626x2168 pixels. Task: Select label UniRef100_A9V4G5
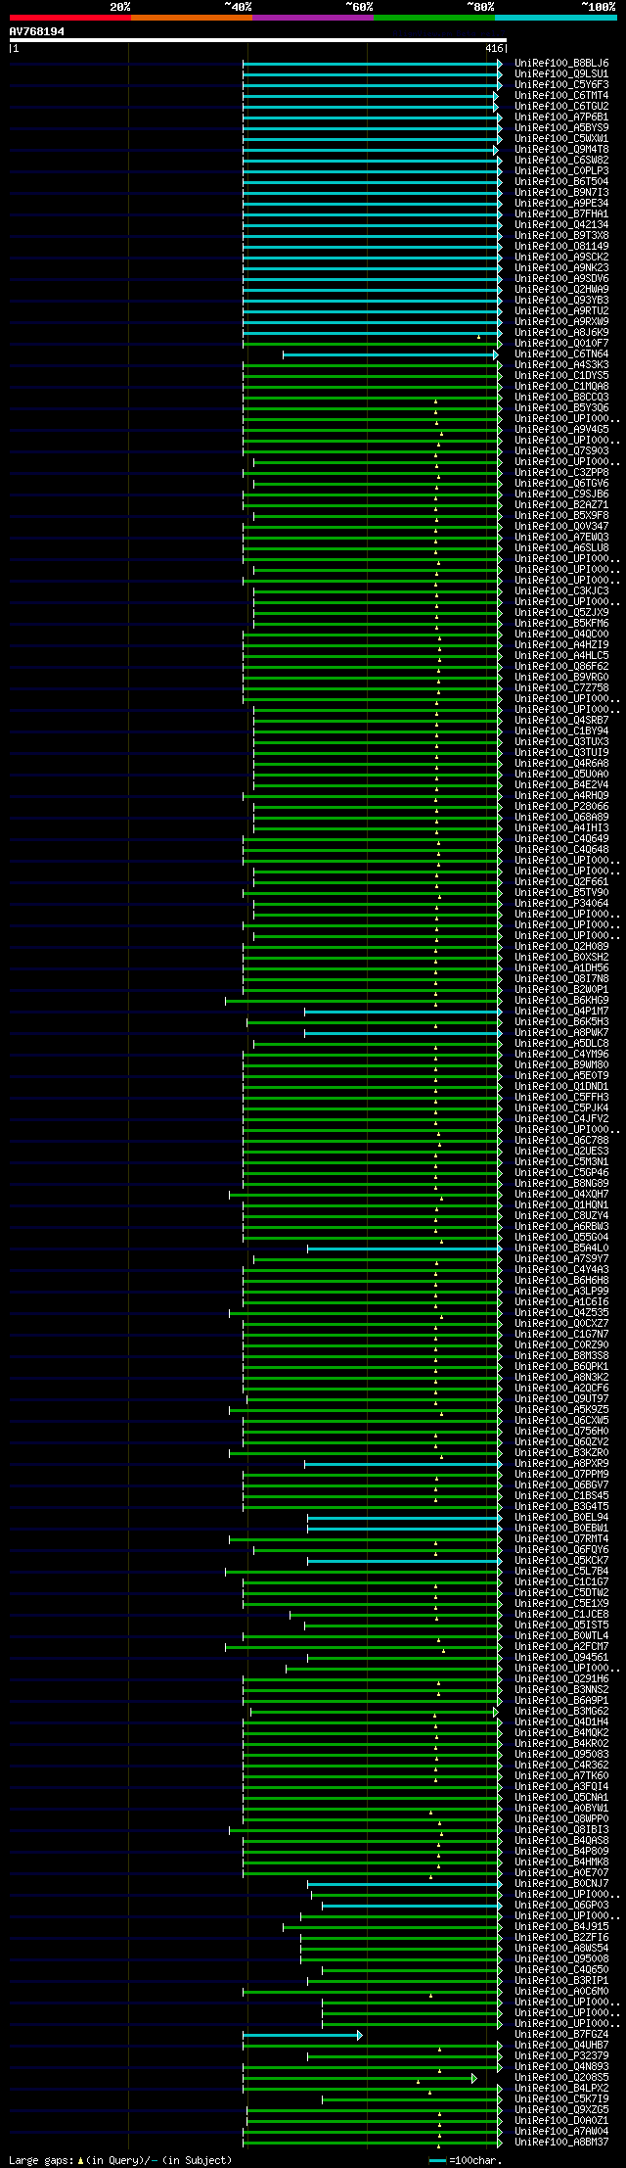[x=561, y=429]
